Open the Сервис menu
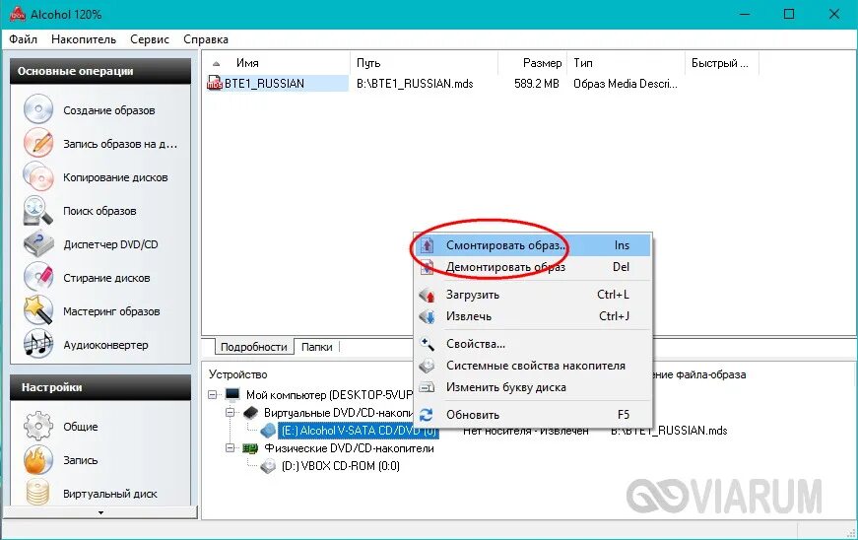858x540 pixels. pos(150,39)
